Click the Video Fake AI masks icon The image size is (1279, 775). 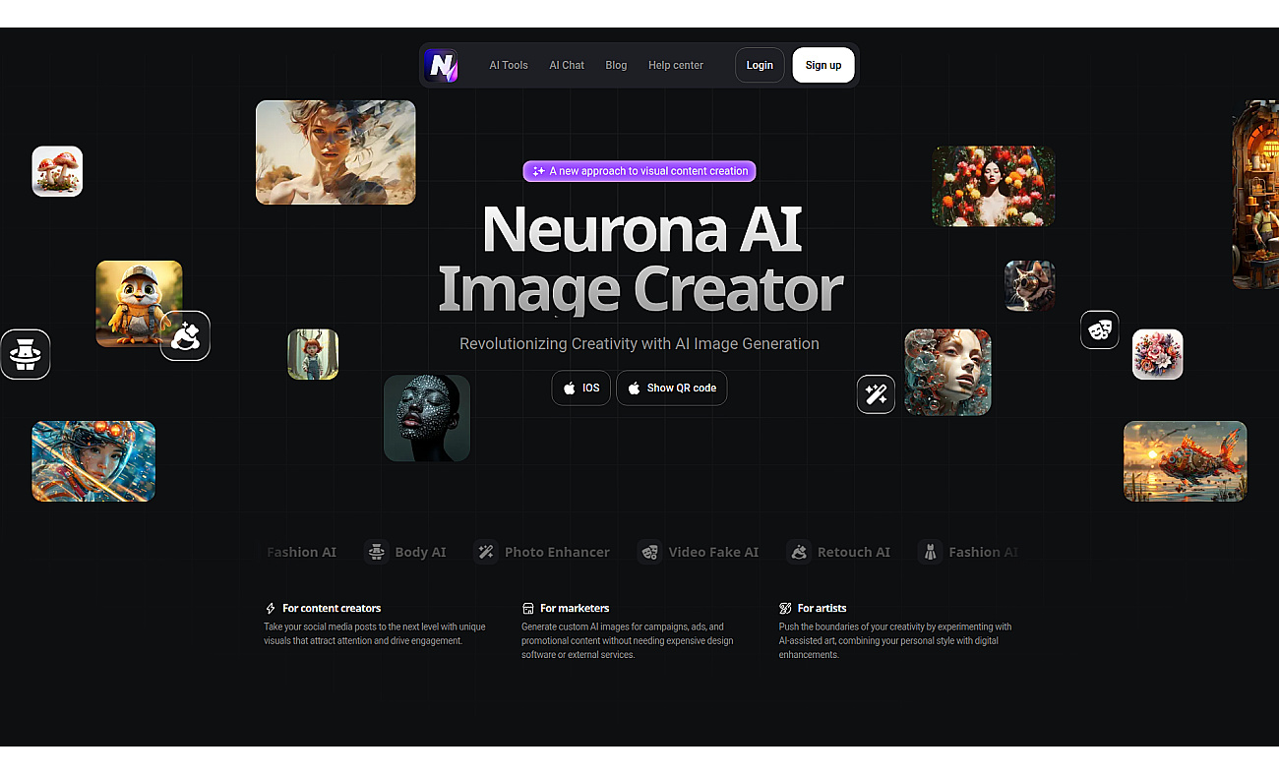tap(648, 552)
